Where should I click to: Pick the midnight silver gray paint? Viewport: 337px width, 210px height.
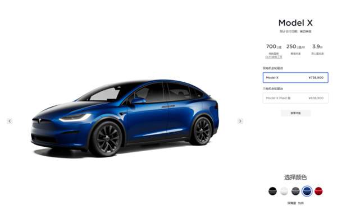(295, 191)
